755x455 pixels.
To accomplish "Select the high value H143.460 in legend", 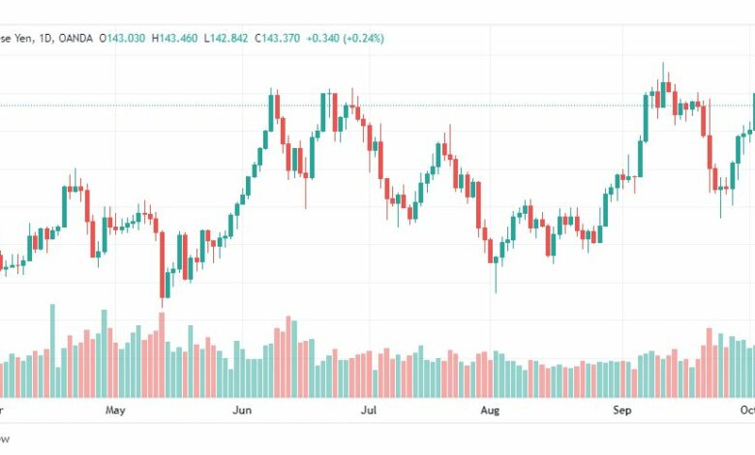I will click(174, 38).
